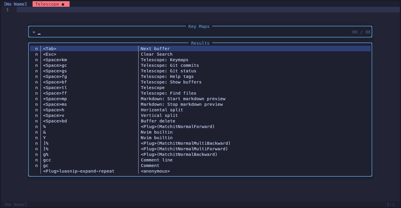The image size is (401, 208).
Task: Select the <Tab> Next buffer keymap
Action: click(x=200, y=49)
